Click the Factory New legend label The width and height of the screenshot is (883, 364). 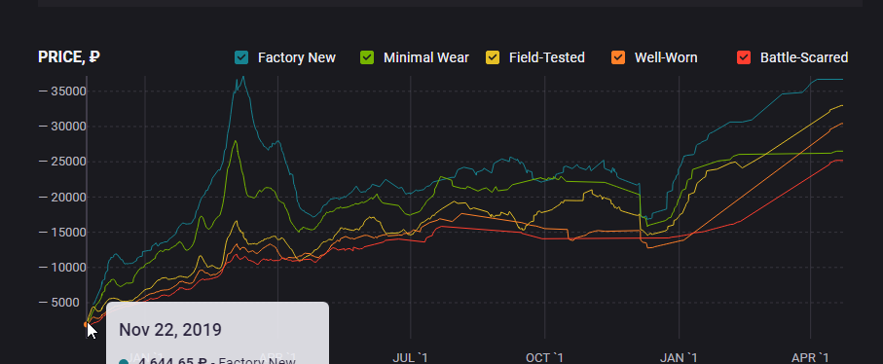point(297,57)
